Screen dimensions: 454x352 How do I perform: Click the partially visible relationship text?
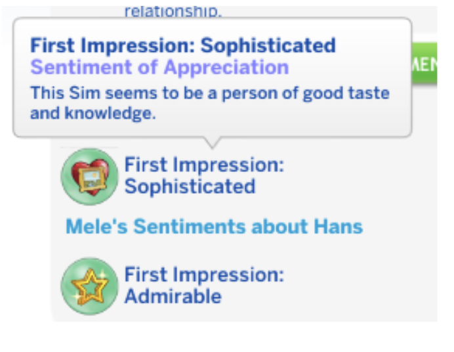173,12
